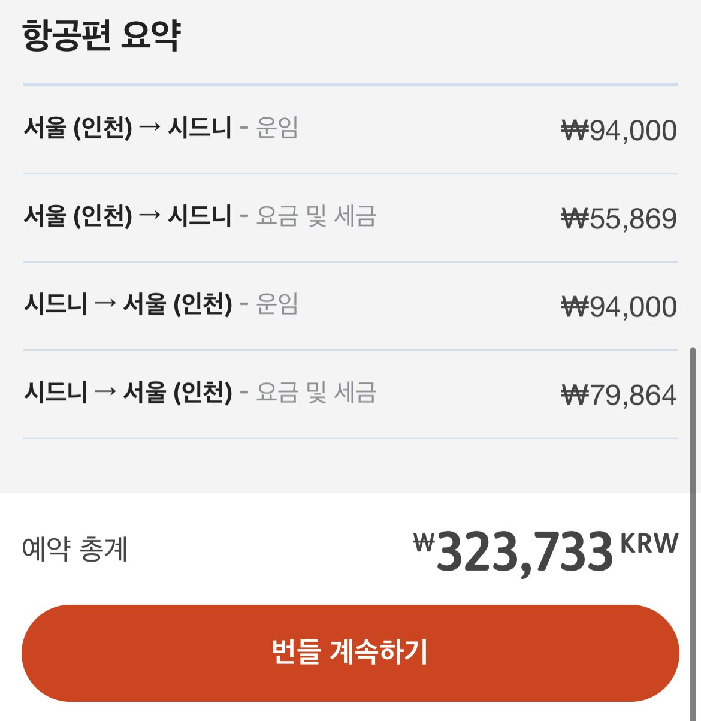Select the ₩94,000 price for 서울 → 시드니 운임
The image size is (701, 721).
619,131
